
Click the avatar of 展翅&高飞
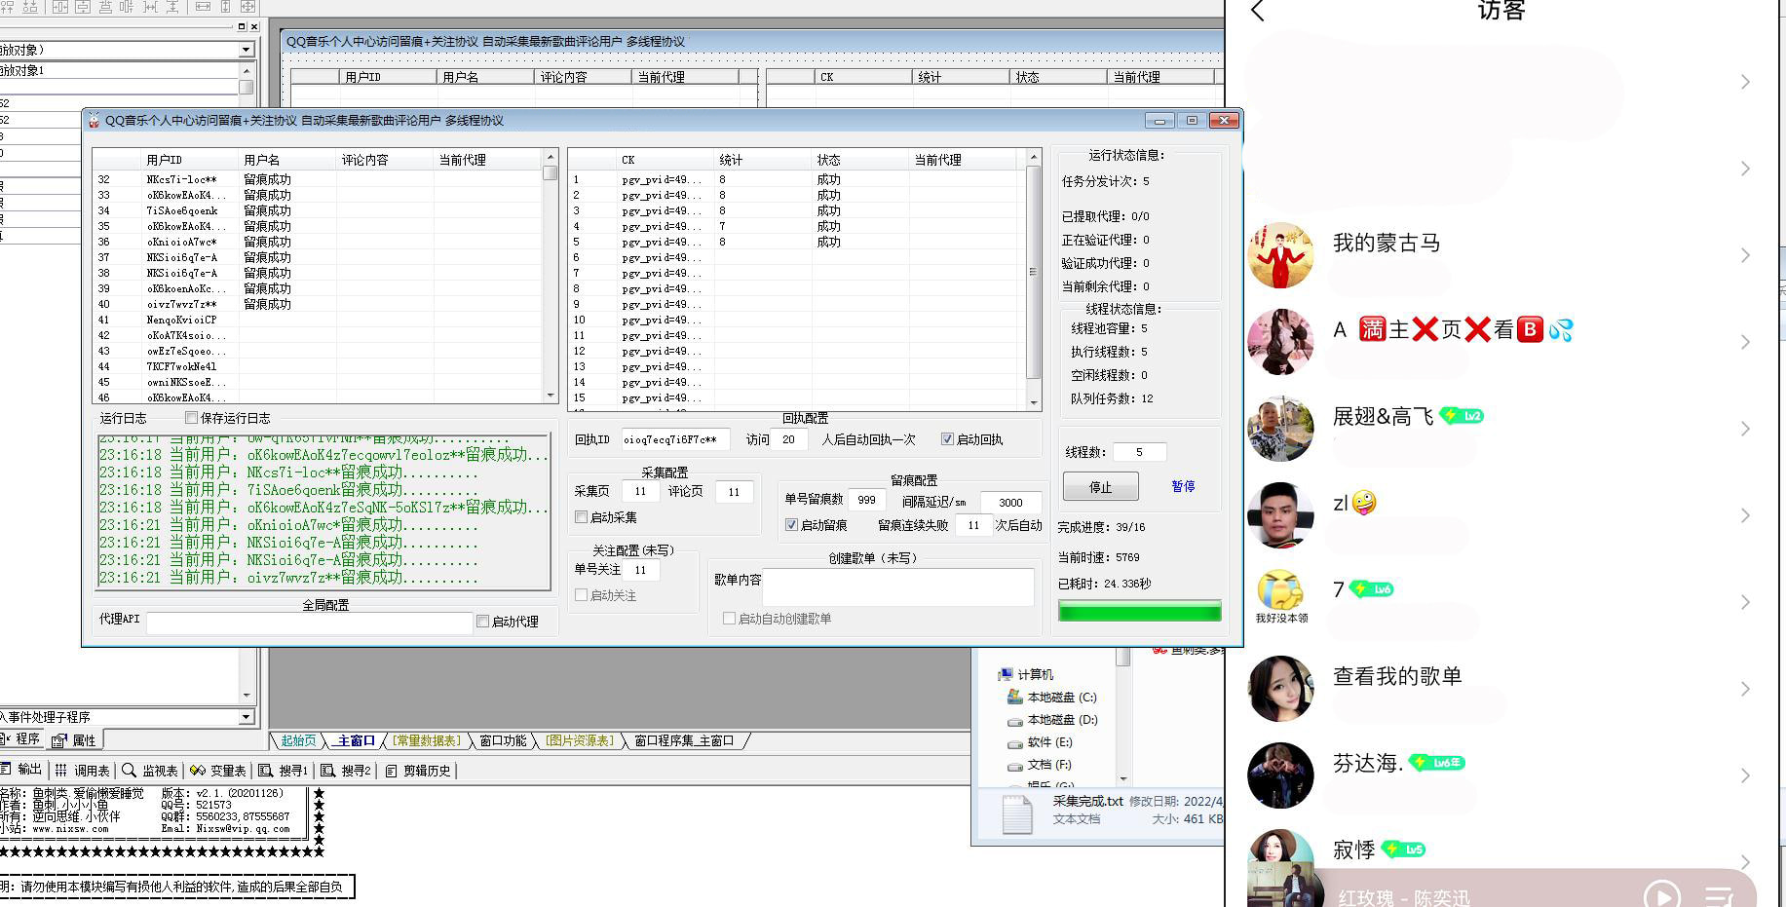[x=1280, y=429]
